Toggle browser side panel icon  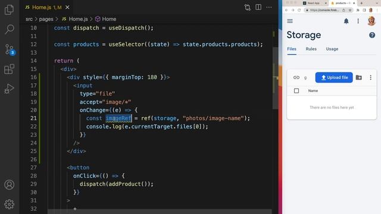click(x=364, y=10)
